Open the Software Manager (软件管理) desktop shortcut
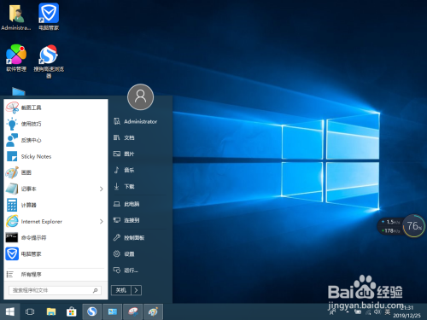The width and height of the screenshot is (427, 320). (16, 58)
